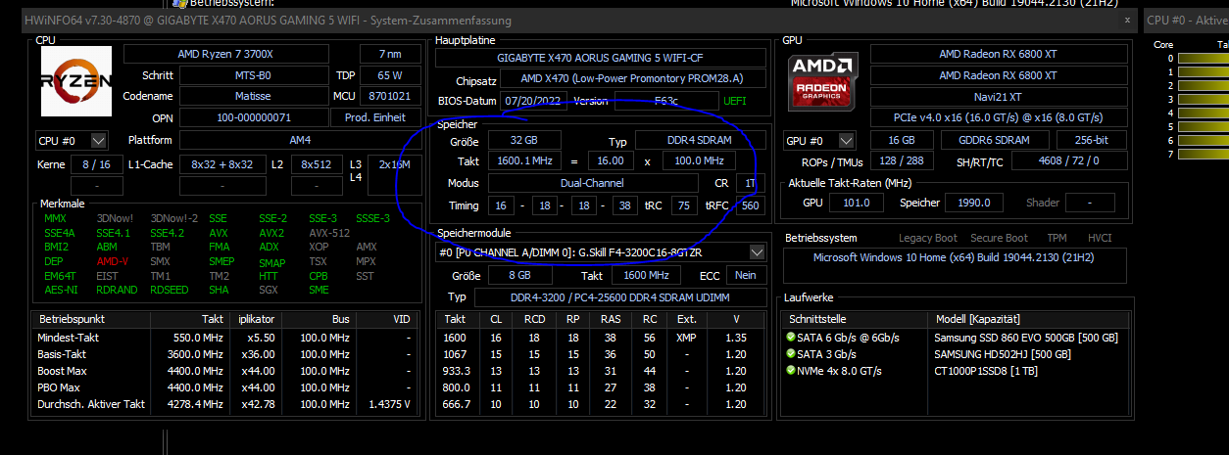Click the ECC value Nein
The image size is (1229, 455).
[x=747, y=276]
